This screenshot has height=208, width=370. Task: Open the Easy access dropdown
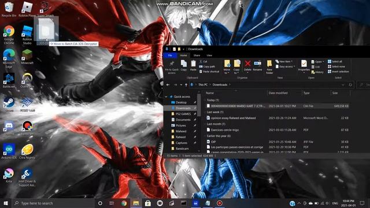pyautogui.click(x=285, y=67)
